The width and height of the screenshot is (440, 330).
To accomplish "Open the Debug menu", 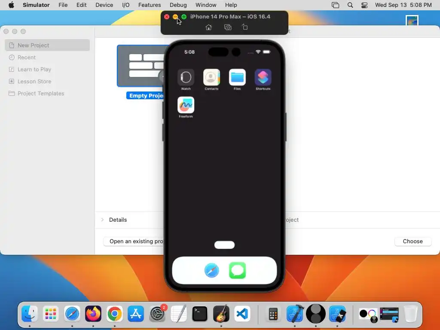I will [x=178, y=5].
